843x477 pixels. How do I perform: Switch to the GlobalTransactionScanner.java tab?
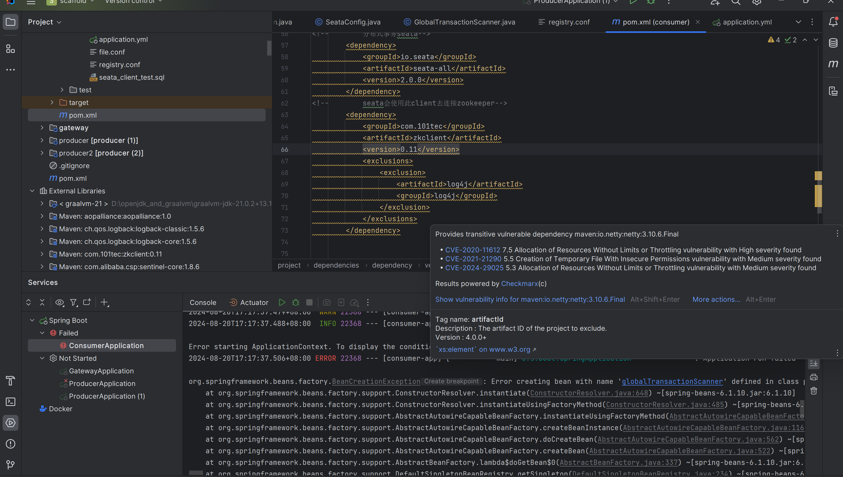(459, 22)
